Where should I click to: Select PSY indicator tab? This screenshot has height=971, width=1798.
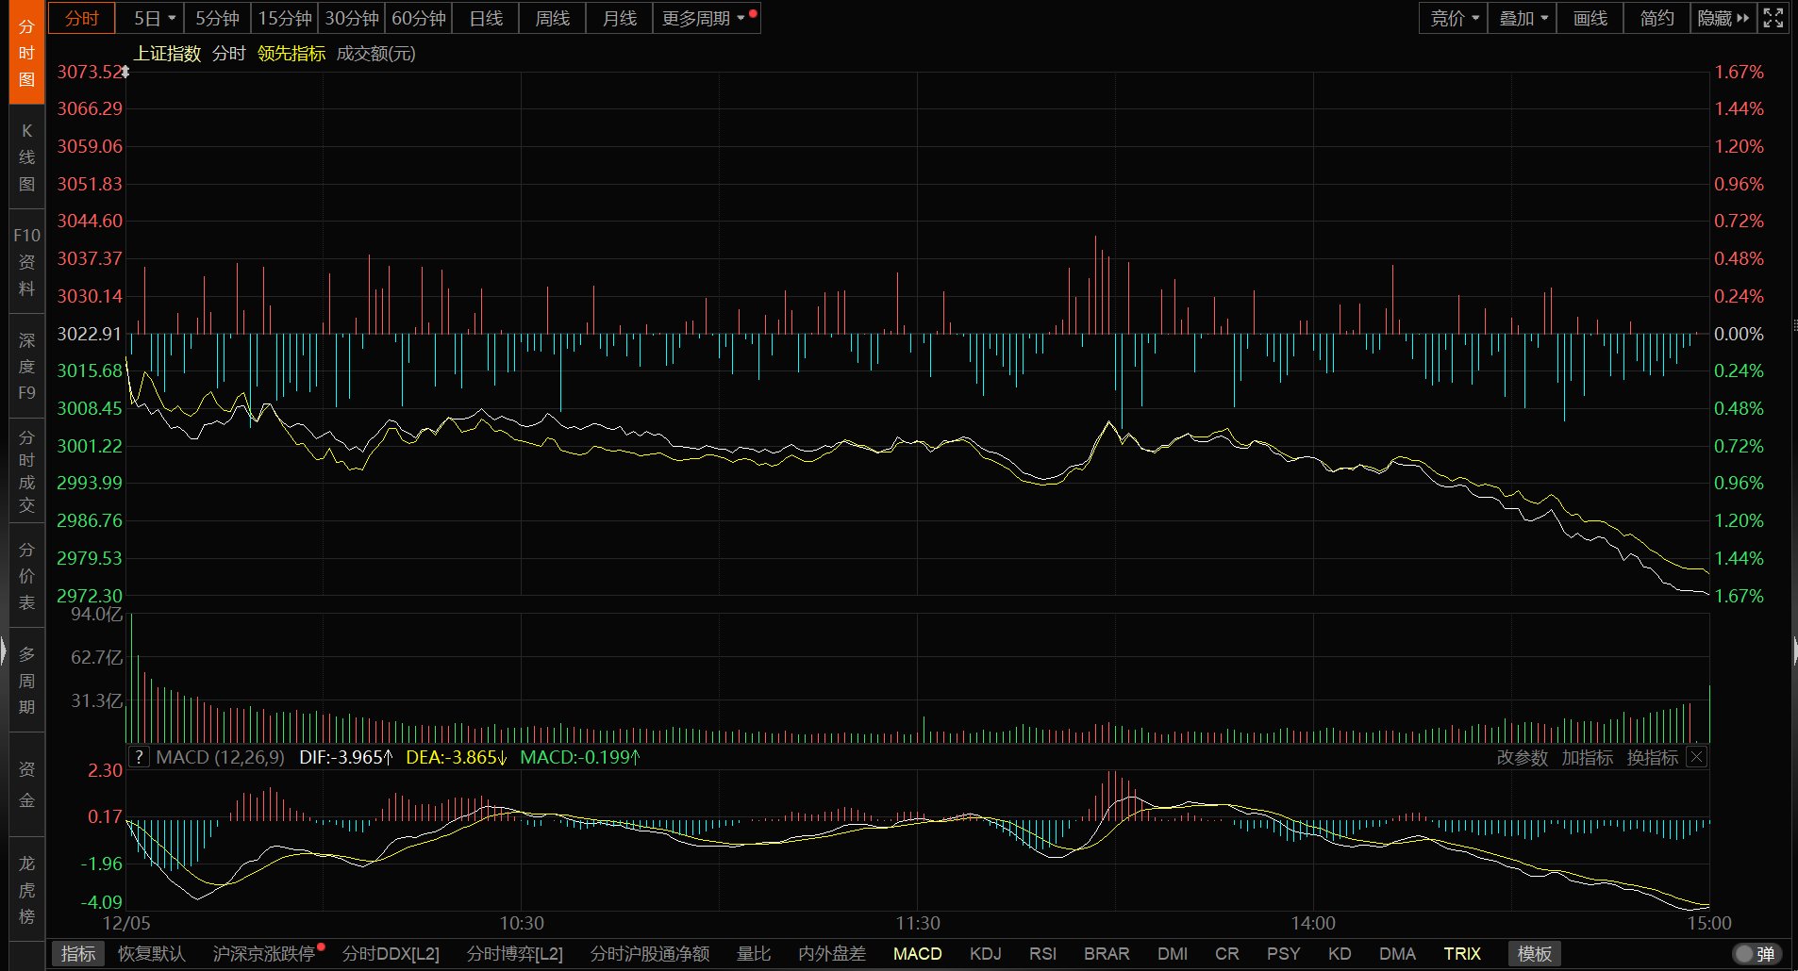click(x=1283, y=954)
